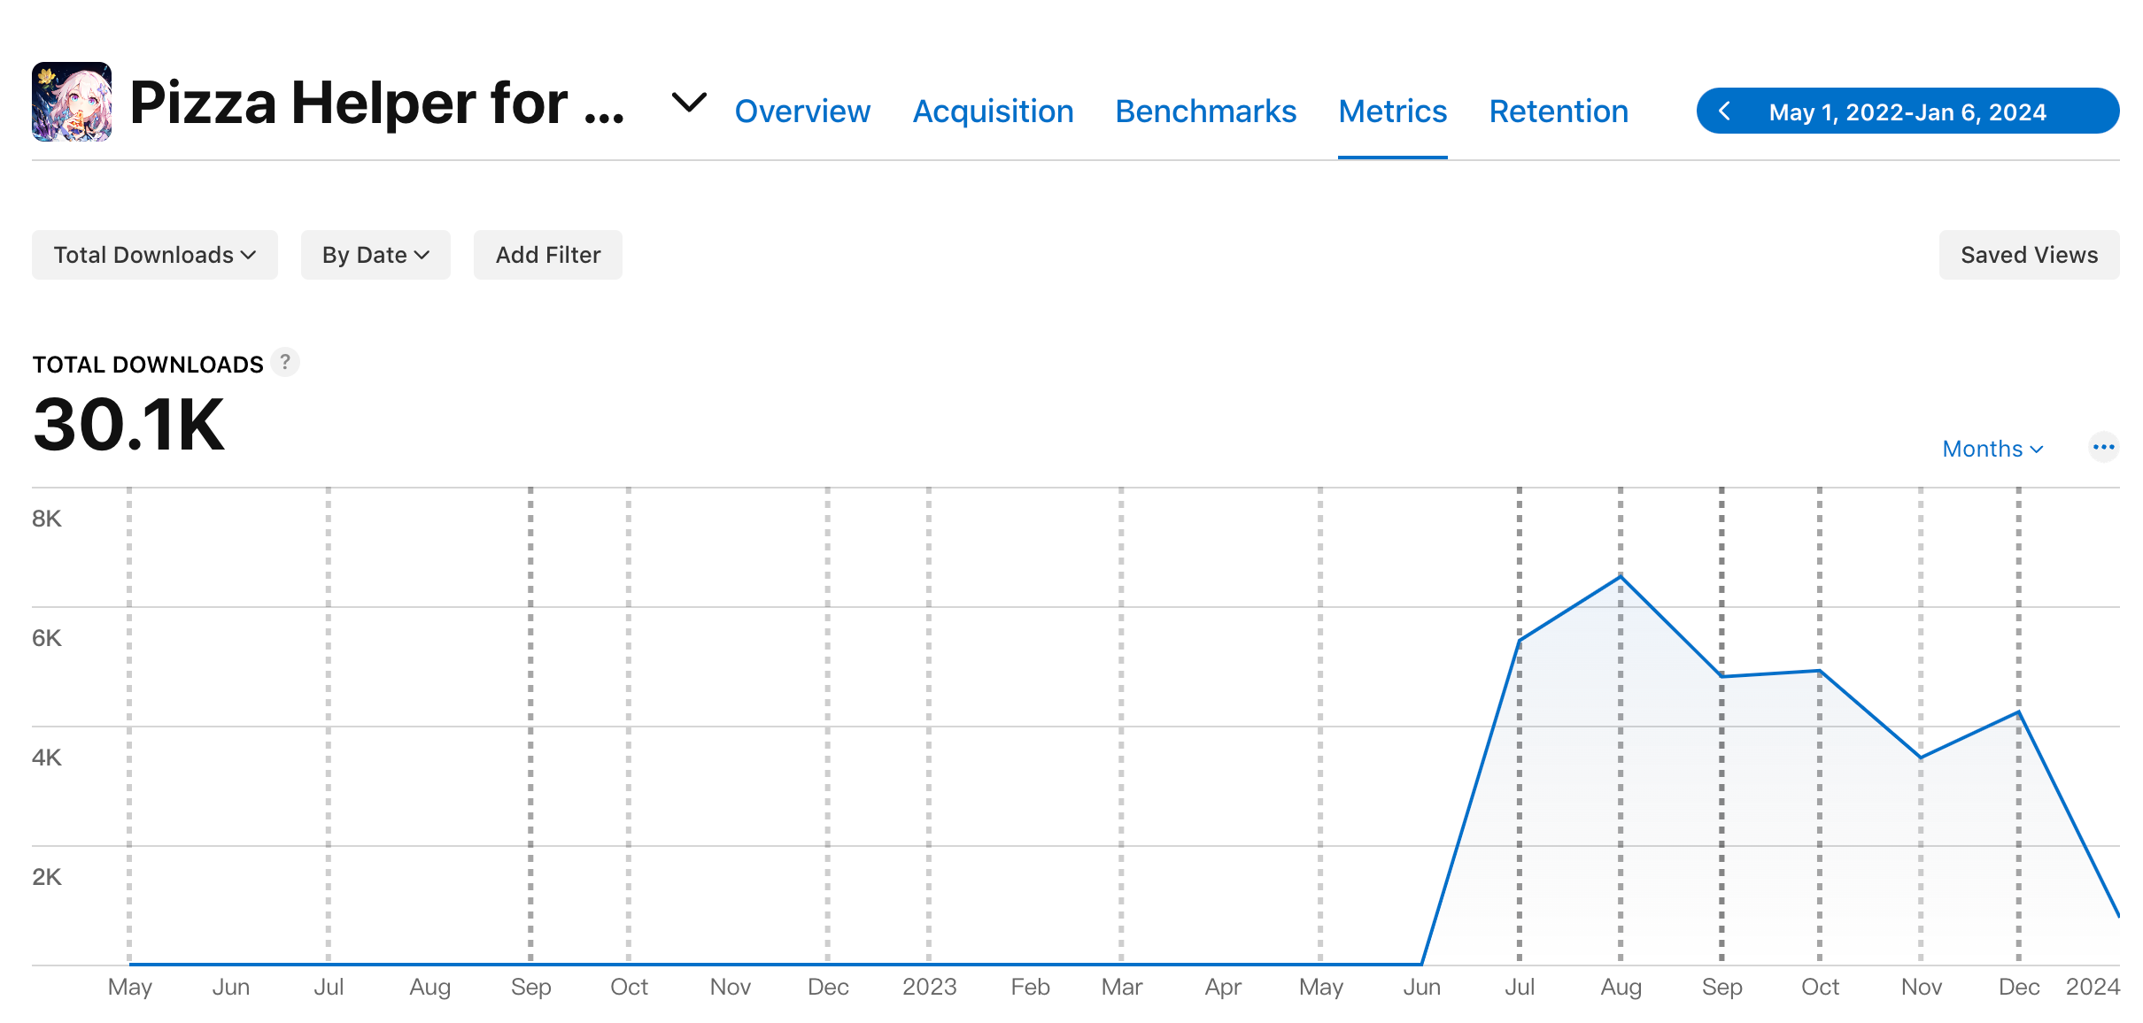Open the By Date dropdown

375,255
